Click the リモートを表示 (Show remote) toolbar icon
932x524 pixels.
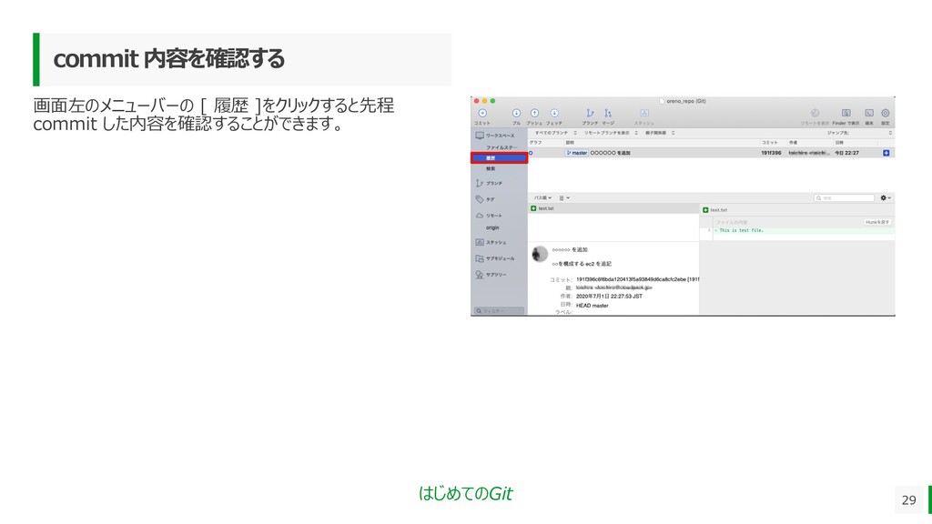(x=815, y=114)
